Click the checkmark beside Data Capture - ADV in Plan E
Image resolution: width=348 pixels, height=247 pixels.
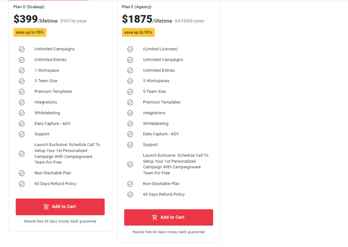click(x=130, y=134)
